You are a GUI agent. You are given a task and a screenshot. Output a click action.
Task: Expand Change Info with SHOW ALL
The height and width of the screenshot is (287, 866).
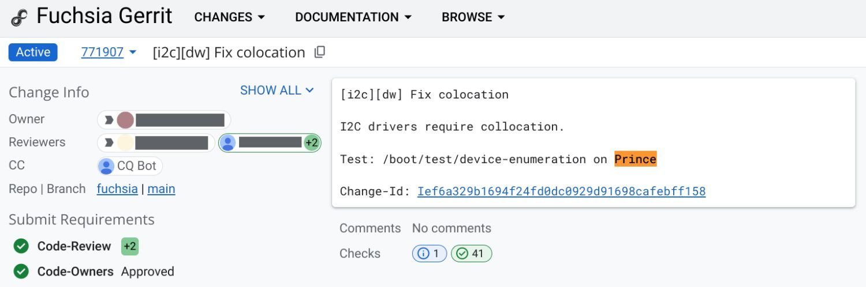coord(277,90)
